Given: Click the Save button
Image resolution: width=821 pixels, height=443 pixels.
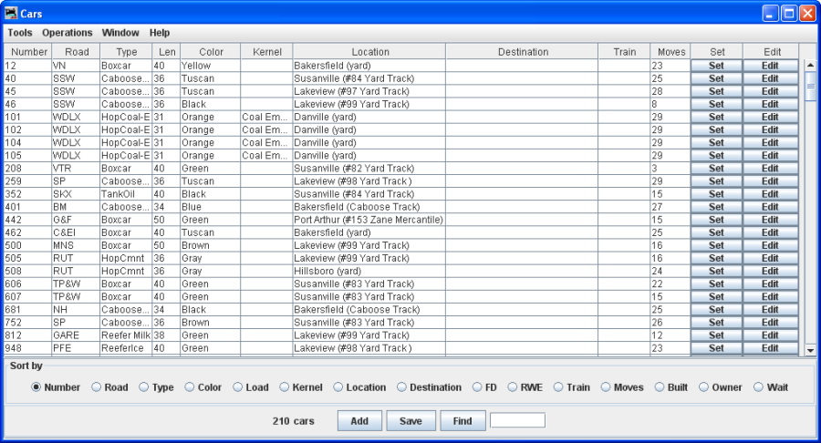Looking at the screenshot, I should [x=410, y=421].
